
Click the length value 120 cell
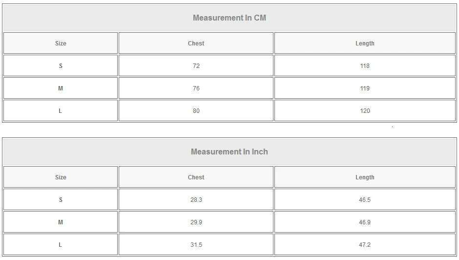coord(365,111)
